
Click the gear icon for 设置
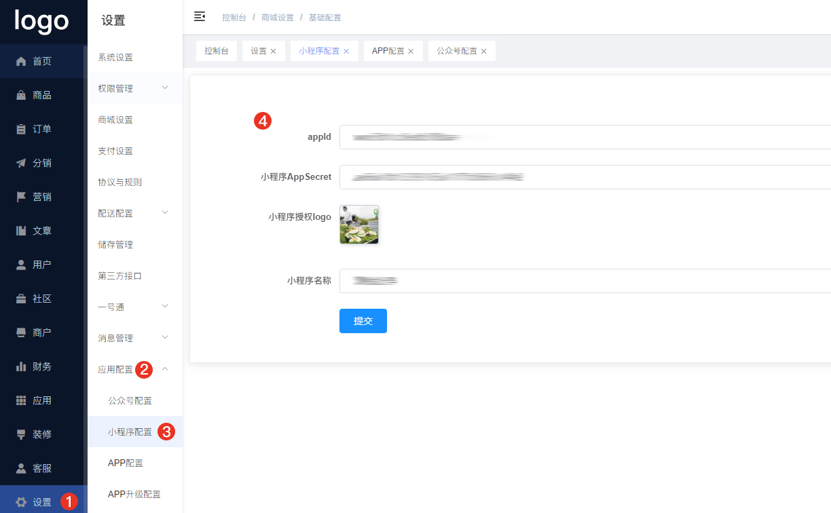point(21,502)
